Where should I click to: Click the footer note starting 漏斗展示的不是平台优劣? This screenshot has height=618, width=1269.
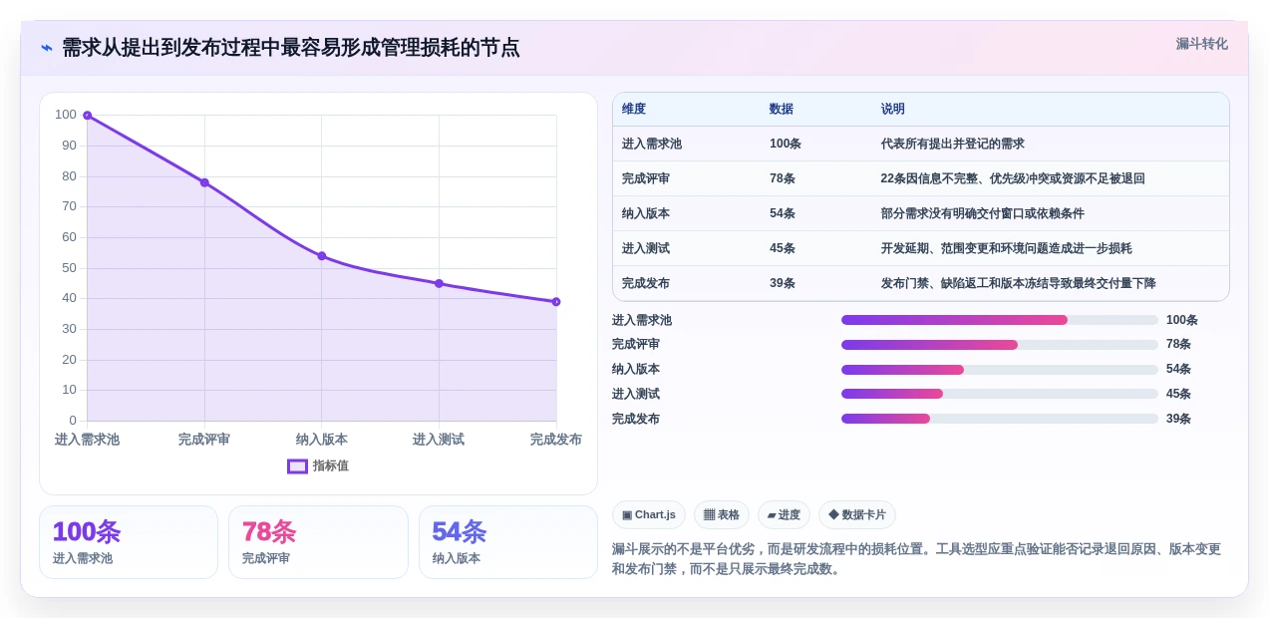[916, 558]
